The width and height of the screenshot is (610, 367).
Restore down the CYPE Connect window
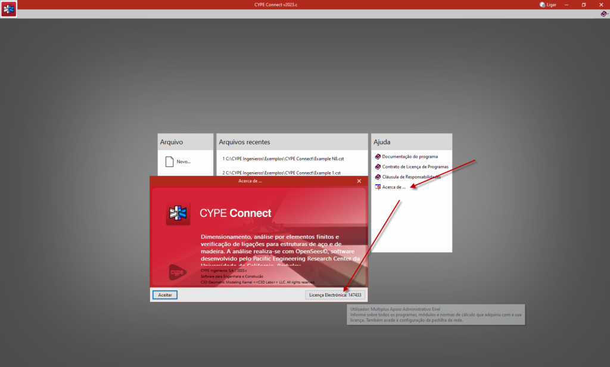[584, 5]
